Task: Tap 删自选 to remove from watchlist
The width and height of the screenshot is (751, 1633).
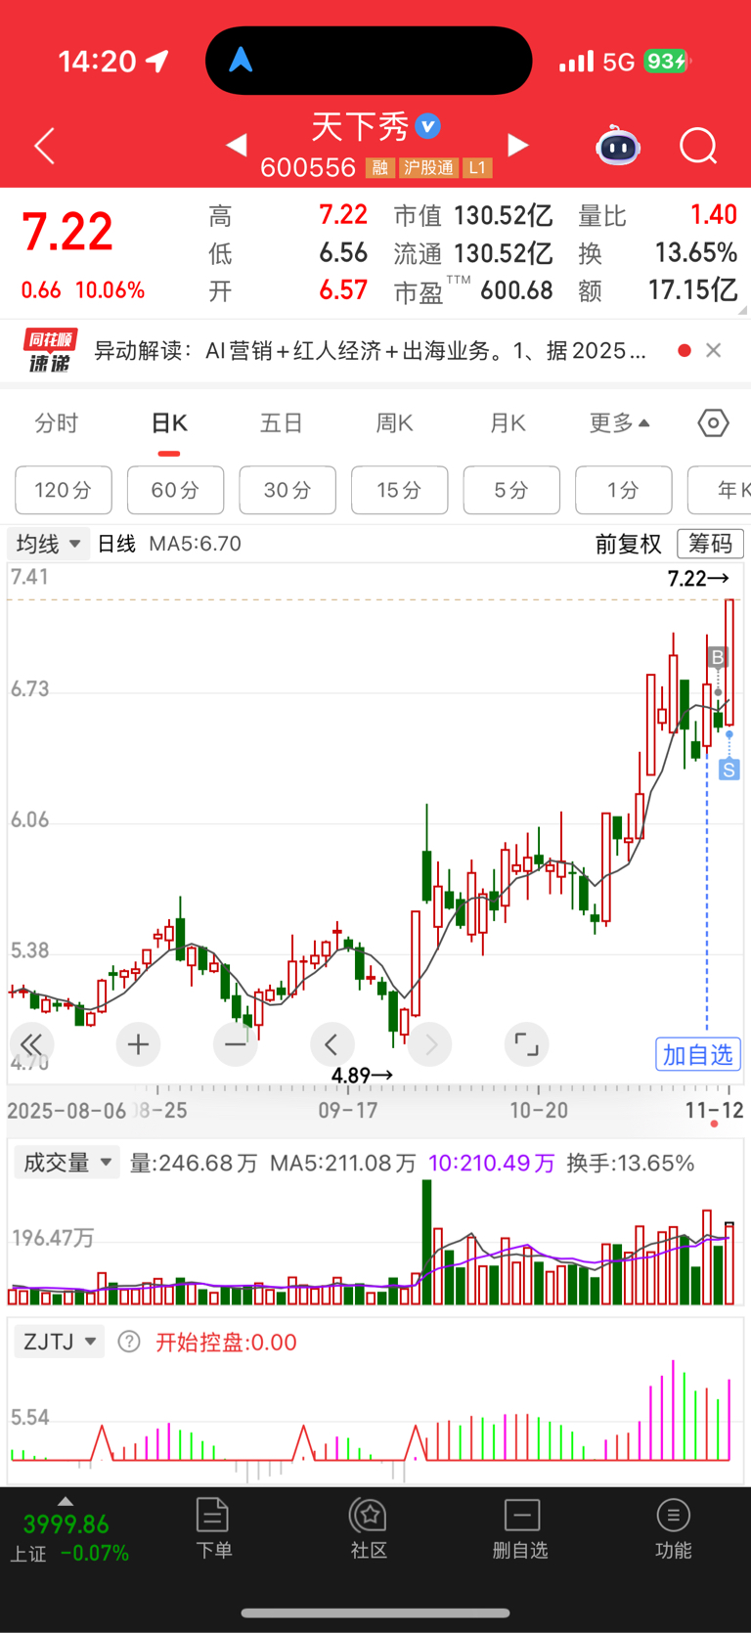Action: click(520, 1528)
